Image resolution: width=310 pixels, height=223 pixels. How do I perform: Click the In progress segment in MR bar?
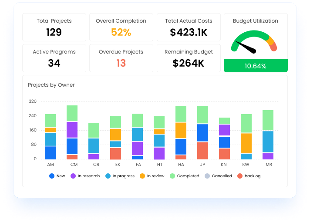268,142
